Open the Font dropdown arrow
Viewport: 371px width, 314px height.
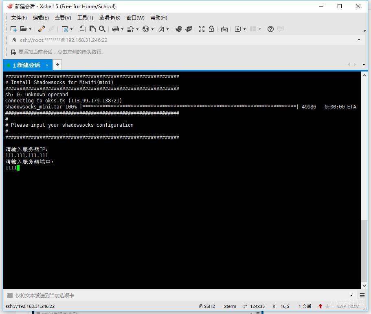(167, 29)
